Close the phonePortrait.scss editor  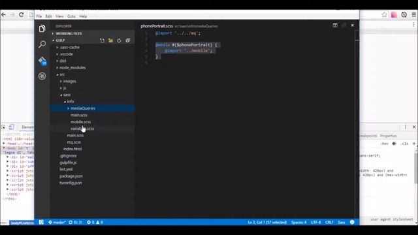[x=353, y=25]
